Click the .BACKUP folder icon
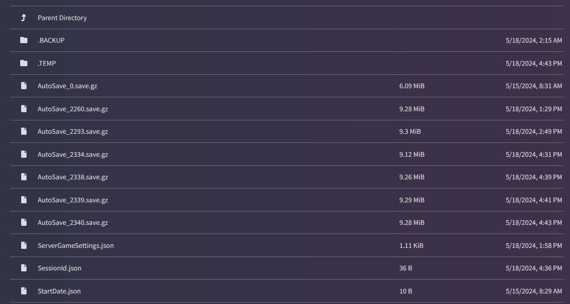The image size is (570, 304). tap(24, 40)
